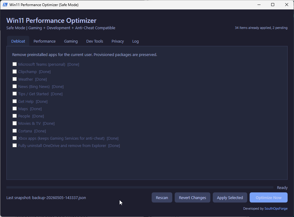Switch to the Performance tab
The width and height of the screenshot is (294, 217).
point(44,41)
